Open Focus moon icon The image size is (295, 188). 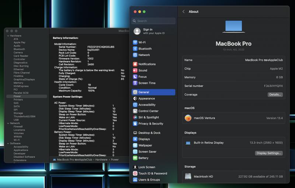(135, 77)
